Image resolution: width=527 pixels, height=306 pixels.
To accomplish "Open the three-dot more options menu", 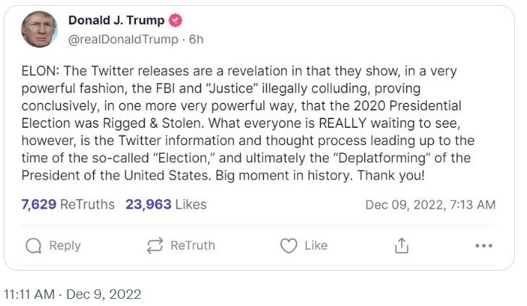I will pyautogui.click(x=484, y=246).
